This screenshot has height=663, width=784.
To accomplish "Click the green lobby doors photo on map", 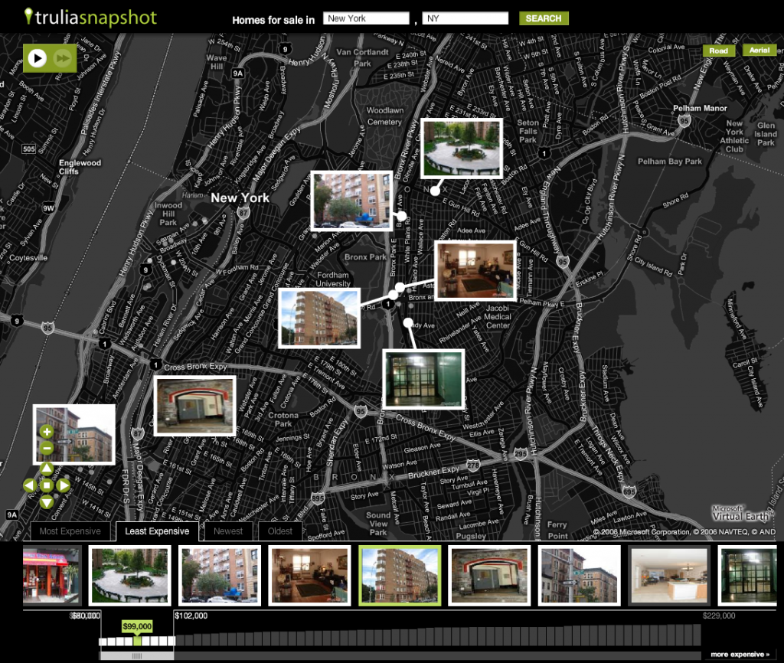I will tap(423, 379).
